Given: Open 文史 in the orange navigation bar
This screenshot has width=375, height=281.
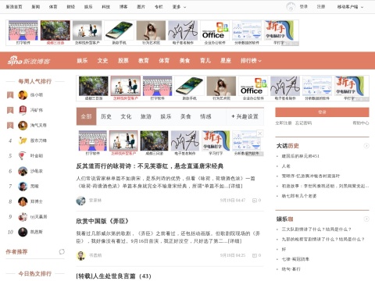Looking at the screenshot, I should (x=102, y=61).
